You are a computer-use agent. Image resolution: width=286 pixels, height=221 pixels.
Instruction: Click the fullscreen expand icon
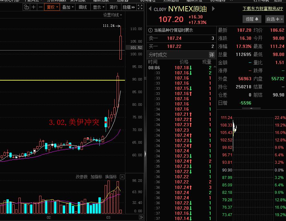(140, 7)
